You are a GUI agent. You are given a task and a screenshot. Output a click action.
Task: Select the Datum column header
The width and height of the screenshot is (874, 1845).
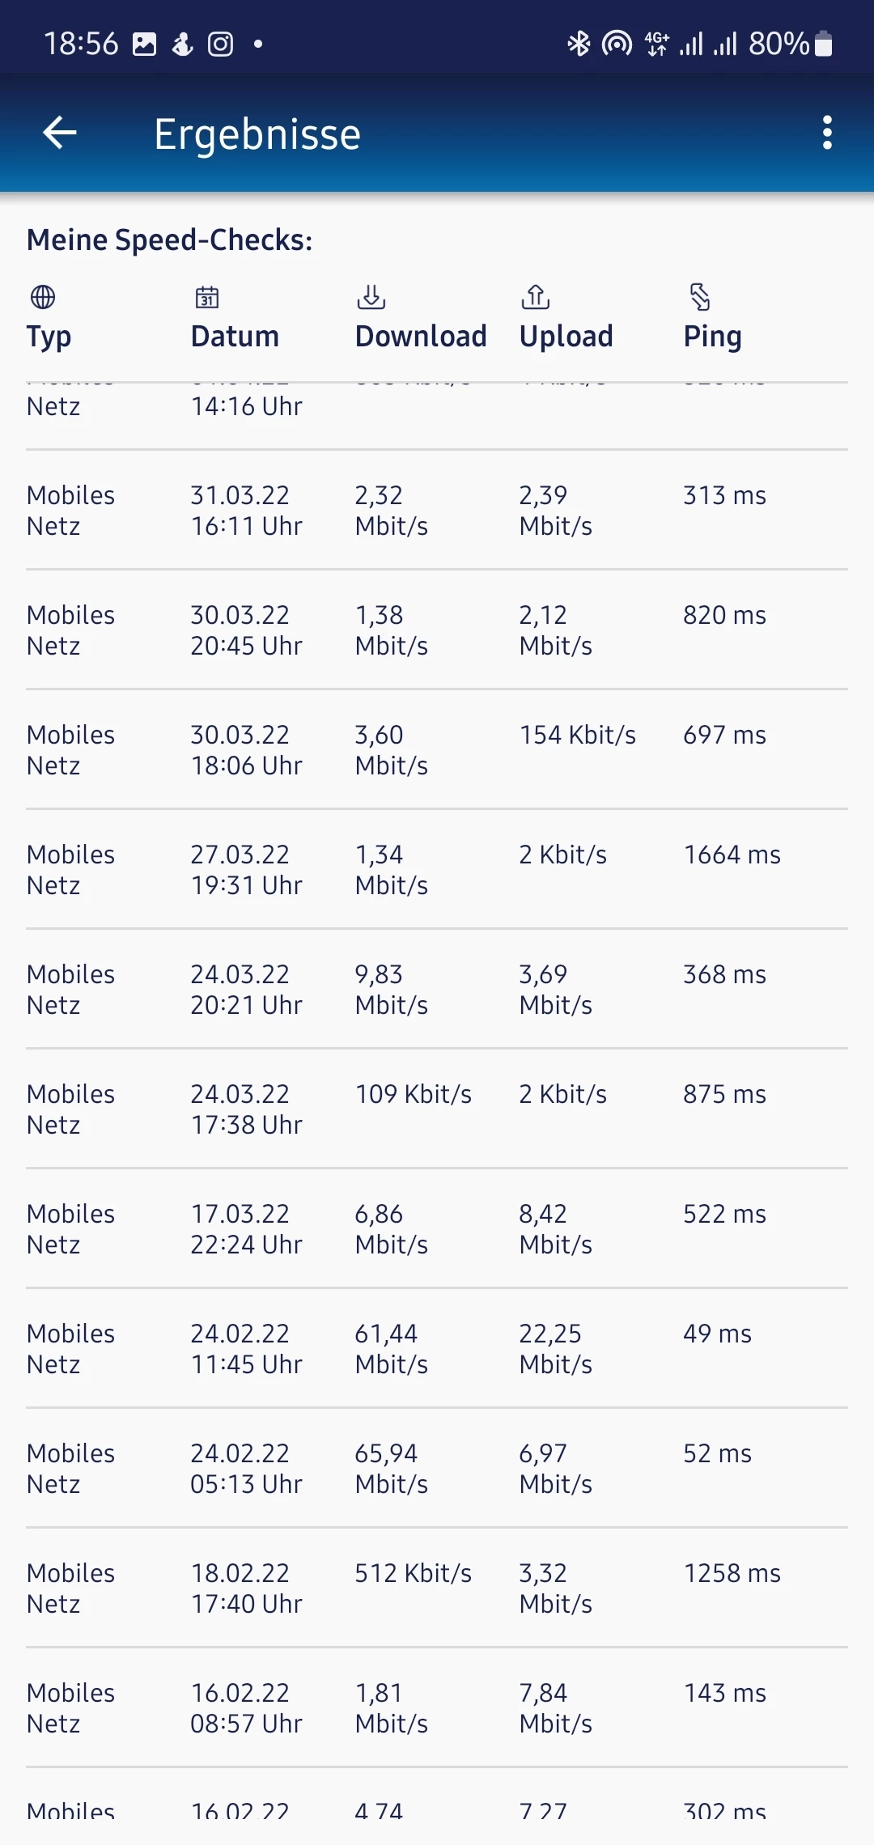point(235,336)
